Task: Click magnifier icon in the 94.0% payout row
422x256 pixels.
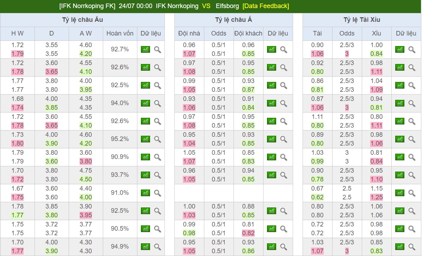Action: 157,103
